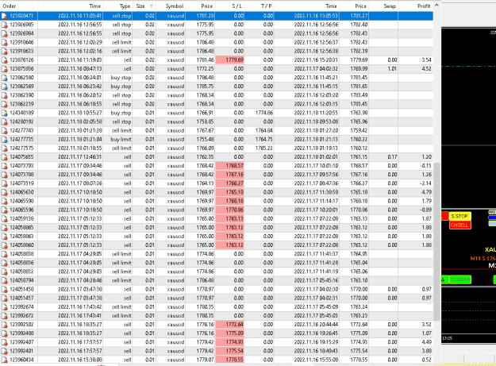Image resolution: width=496 pixels, height=366 pixels.
Task: Select open price 1780.35 of order 123992674
Action: coord(205,306)
